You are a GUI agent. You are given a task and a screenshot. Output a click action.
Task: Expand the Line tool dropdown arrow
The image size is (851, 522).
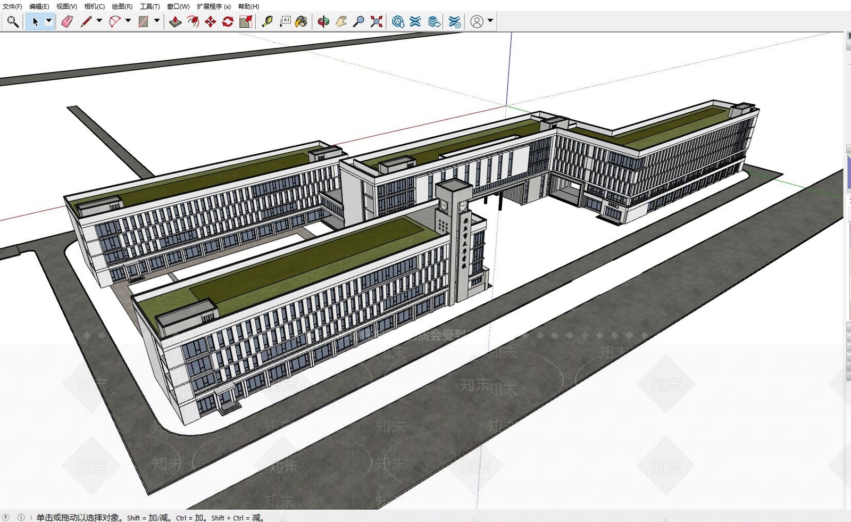point(99,21)
